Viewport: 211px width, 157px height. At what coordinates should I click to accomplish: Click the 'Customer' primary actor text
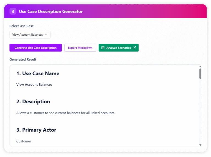click(x=24, y=141)
